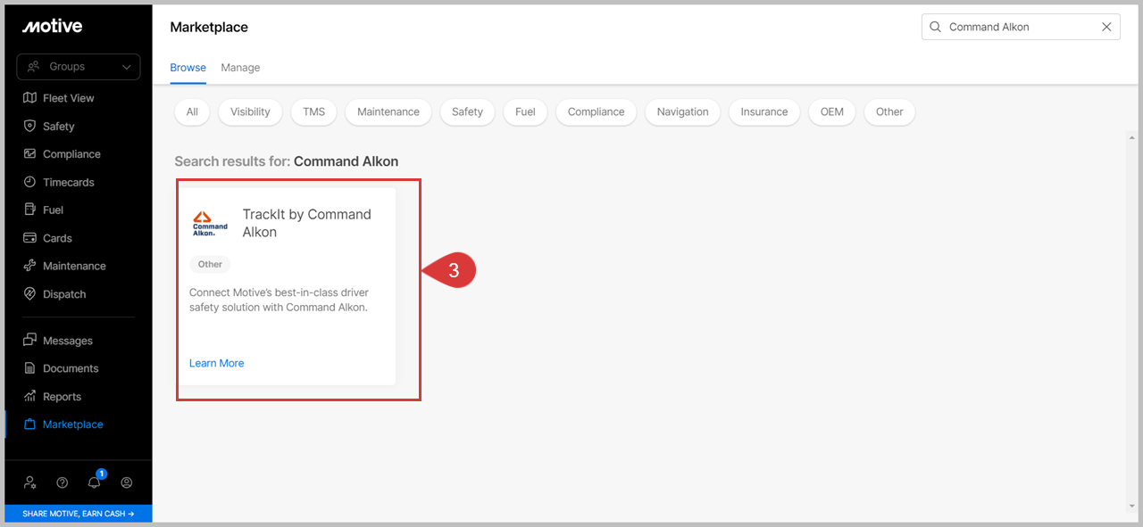The height and width of the screenshot is (527, 1143).
Task: Open Fleet View via its map icon
Action: pos(29,98)
